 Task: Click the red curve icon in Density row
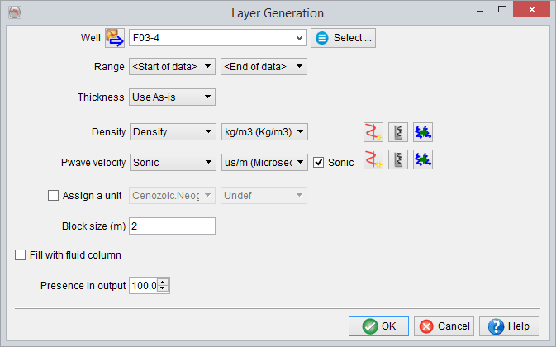[374, 132]
